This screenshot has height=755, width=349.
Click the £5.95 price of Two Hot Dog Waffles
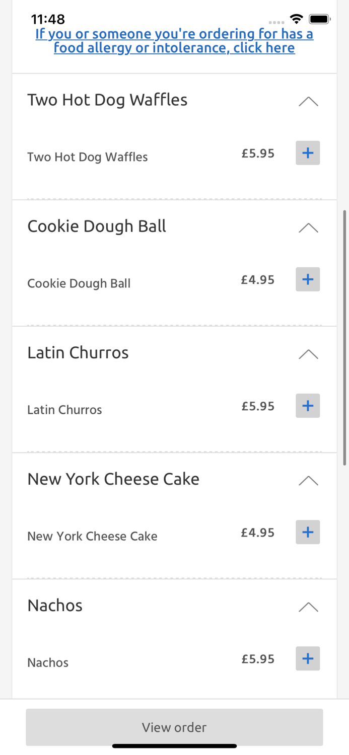[x=258, y=153]
